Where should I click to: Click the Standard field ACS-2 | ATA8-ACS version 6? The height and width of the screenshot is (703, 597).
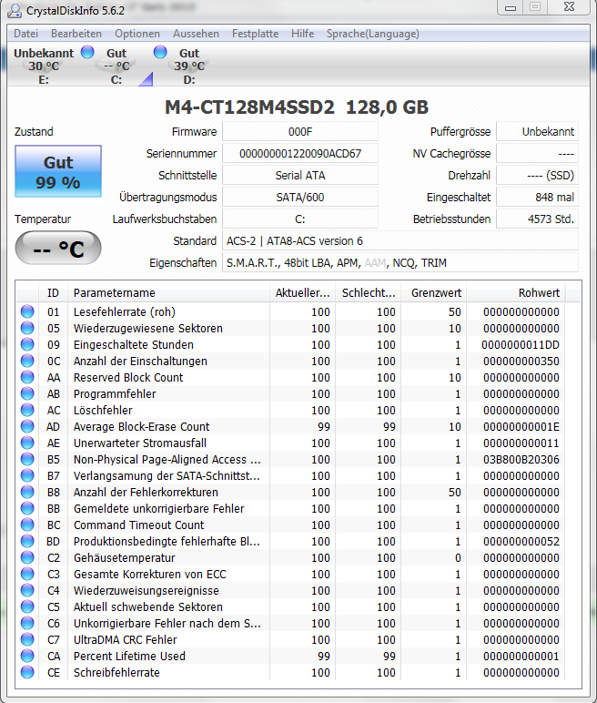click(400, 241)
